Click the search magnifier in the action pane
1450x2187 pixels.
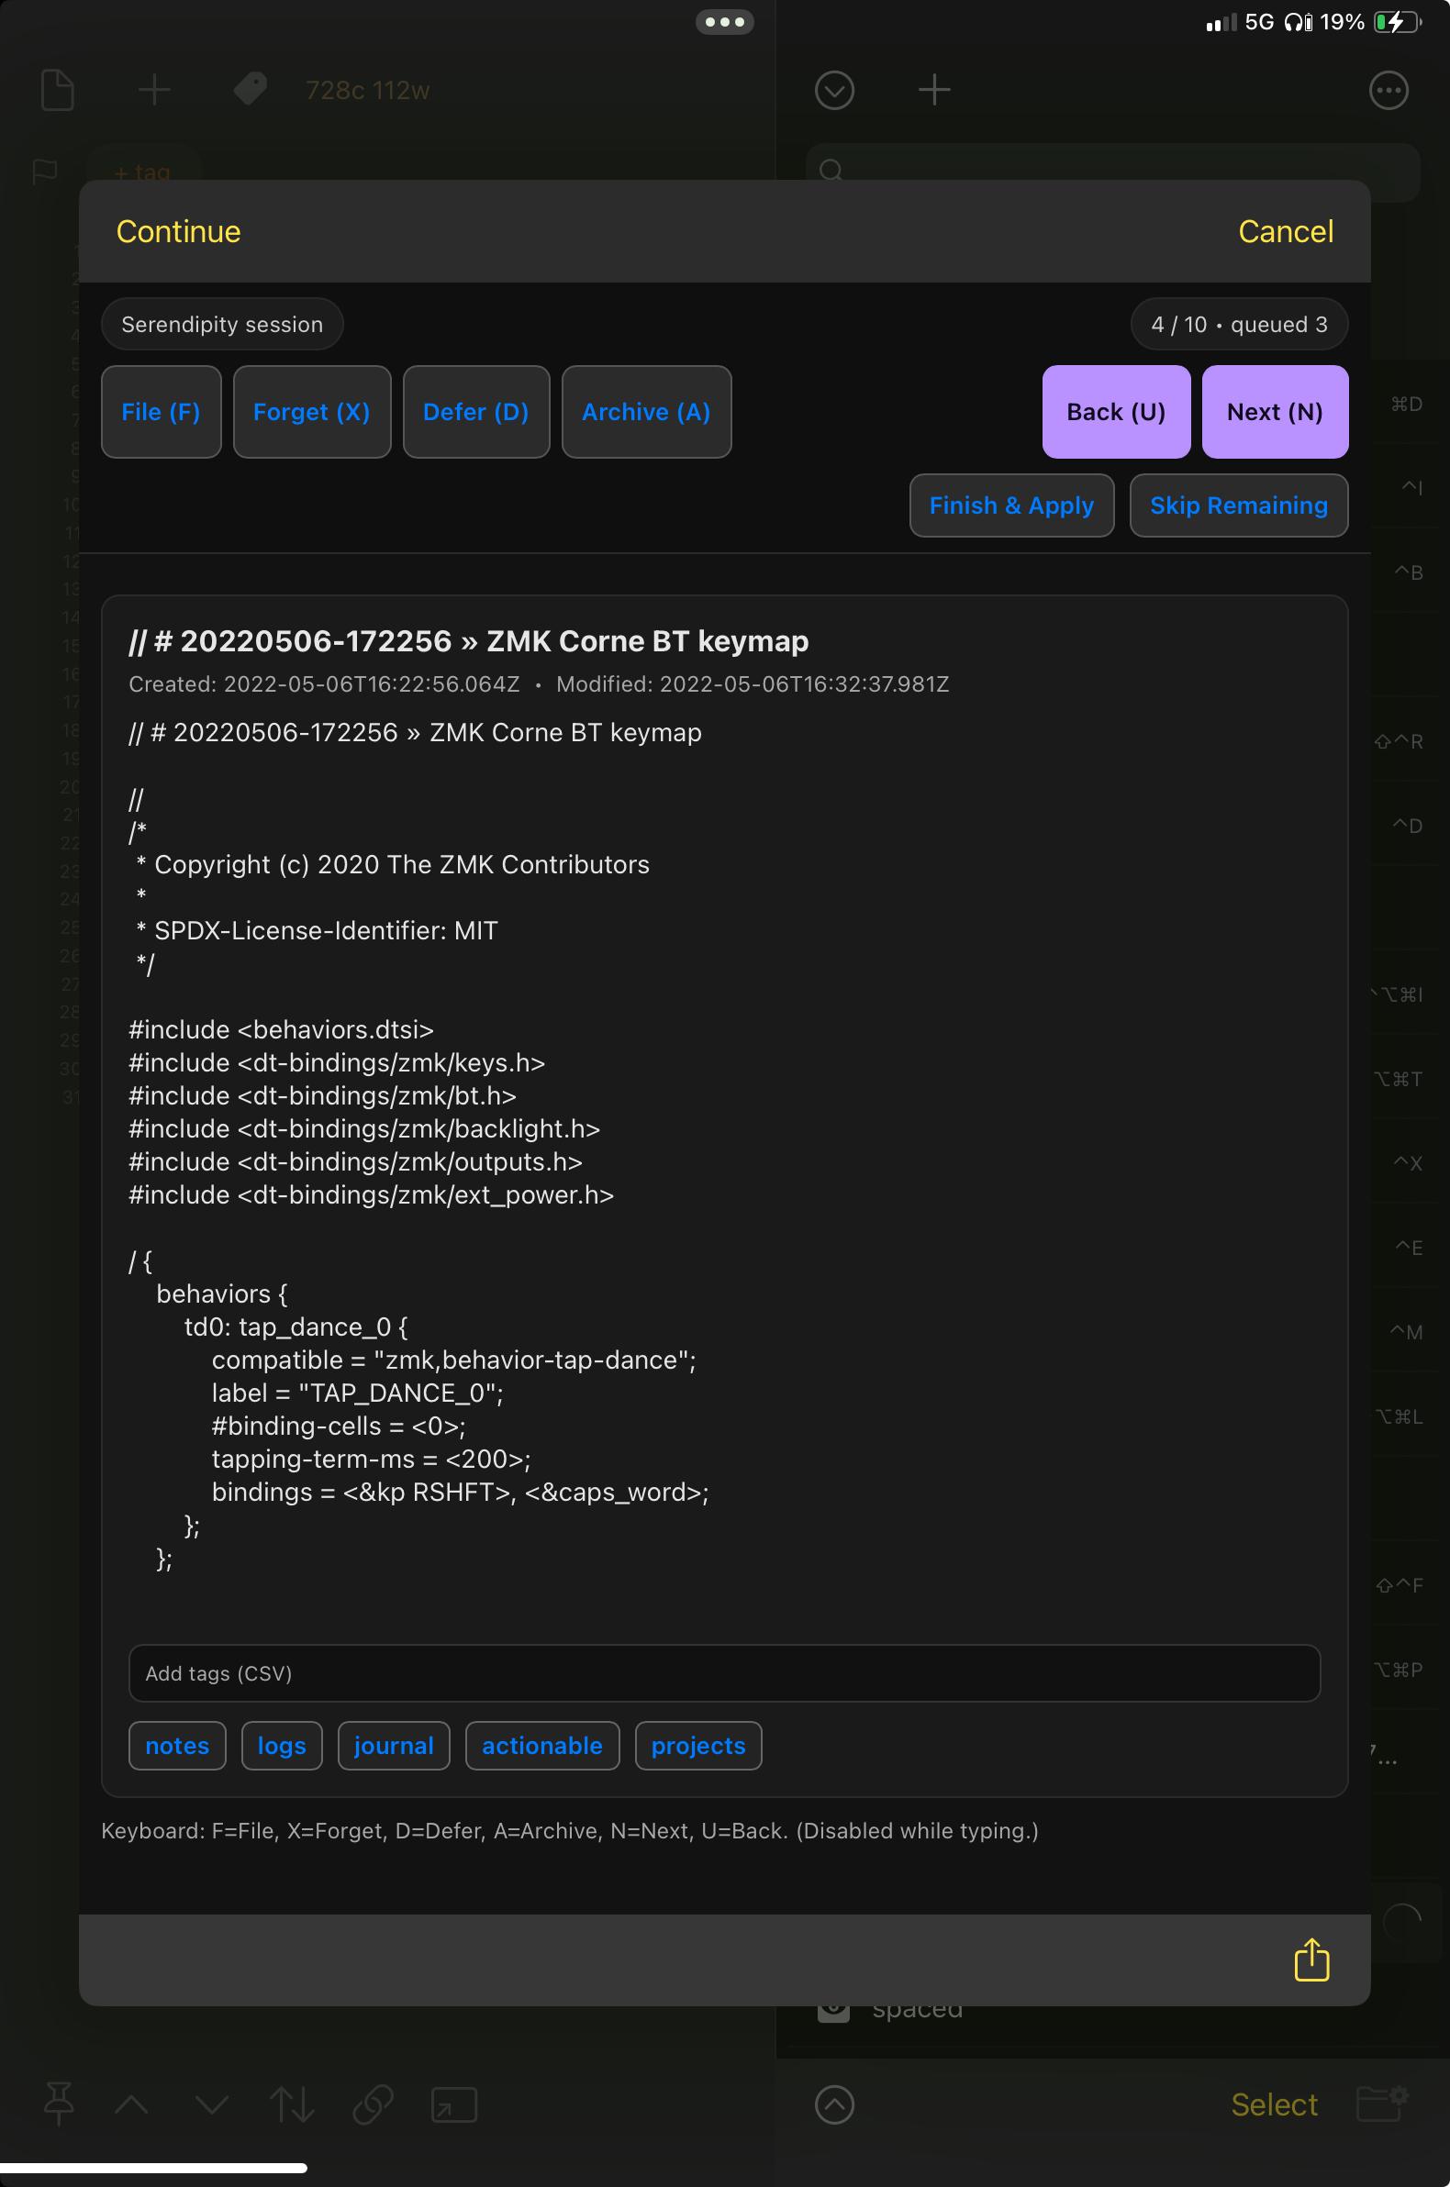point(831,170)
